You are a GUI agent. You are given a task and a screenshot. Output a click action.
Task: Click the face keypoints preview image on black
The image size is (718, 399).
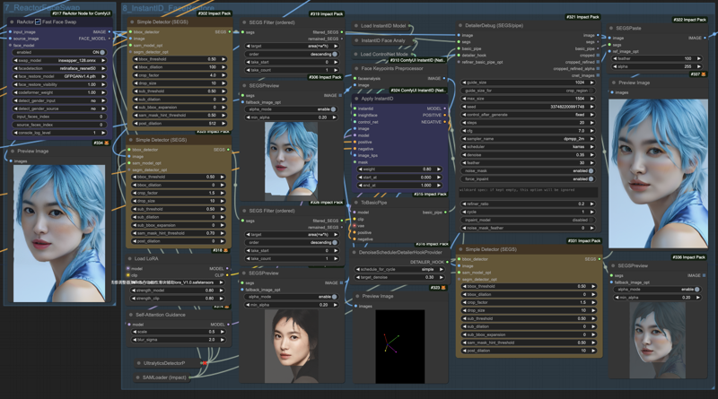tap(399, 346)
